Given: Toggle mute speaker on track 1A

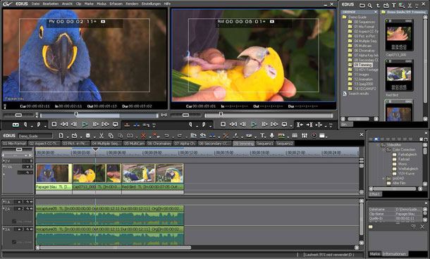Looking at the screenshot, I should pyautogui.click(x=31, y=202).
